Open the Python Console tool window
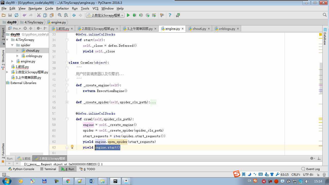Viewport: 329px width, 185px height. [21, 169]
